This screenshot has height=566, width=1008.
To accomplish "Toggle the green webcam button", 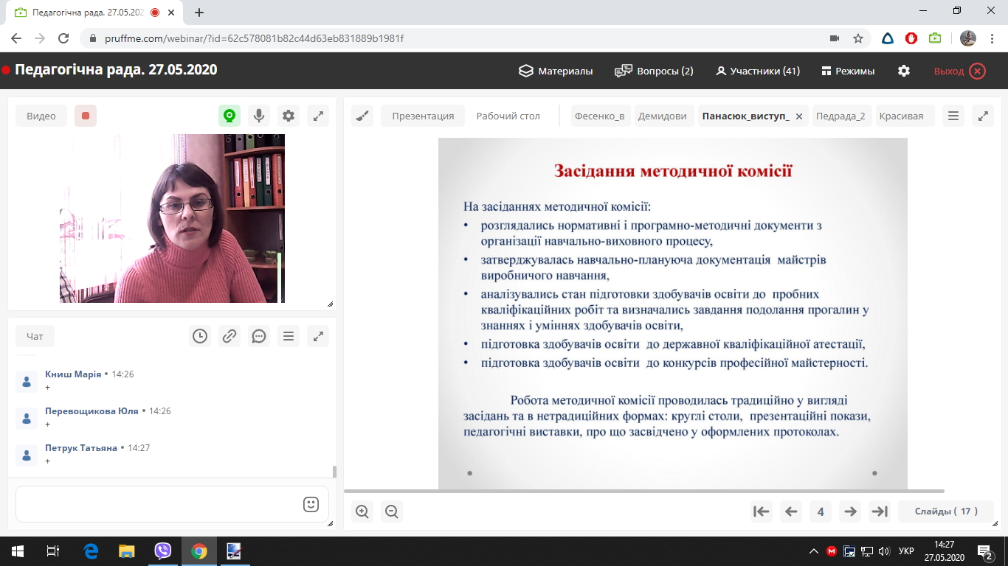I will [x=229, y=116].
